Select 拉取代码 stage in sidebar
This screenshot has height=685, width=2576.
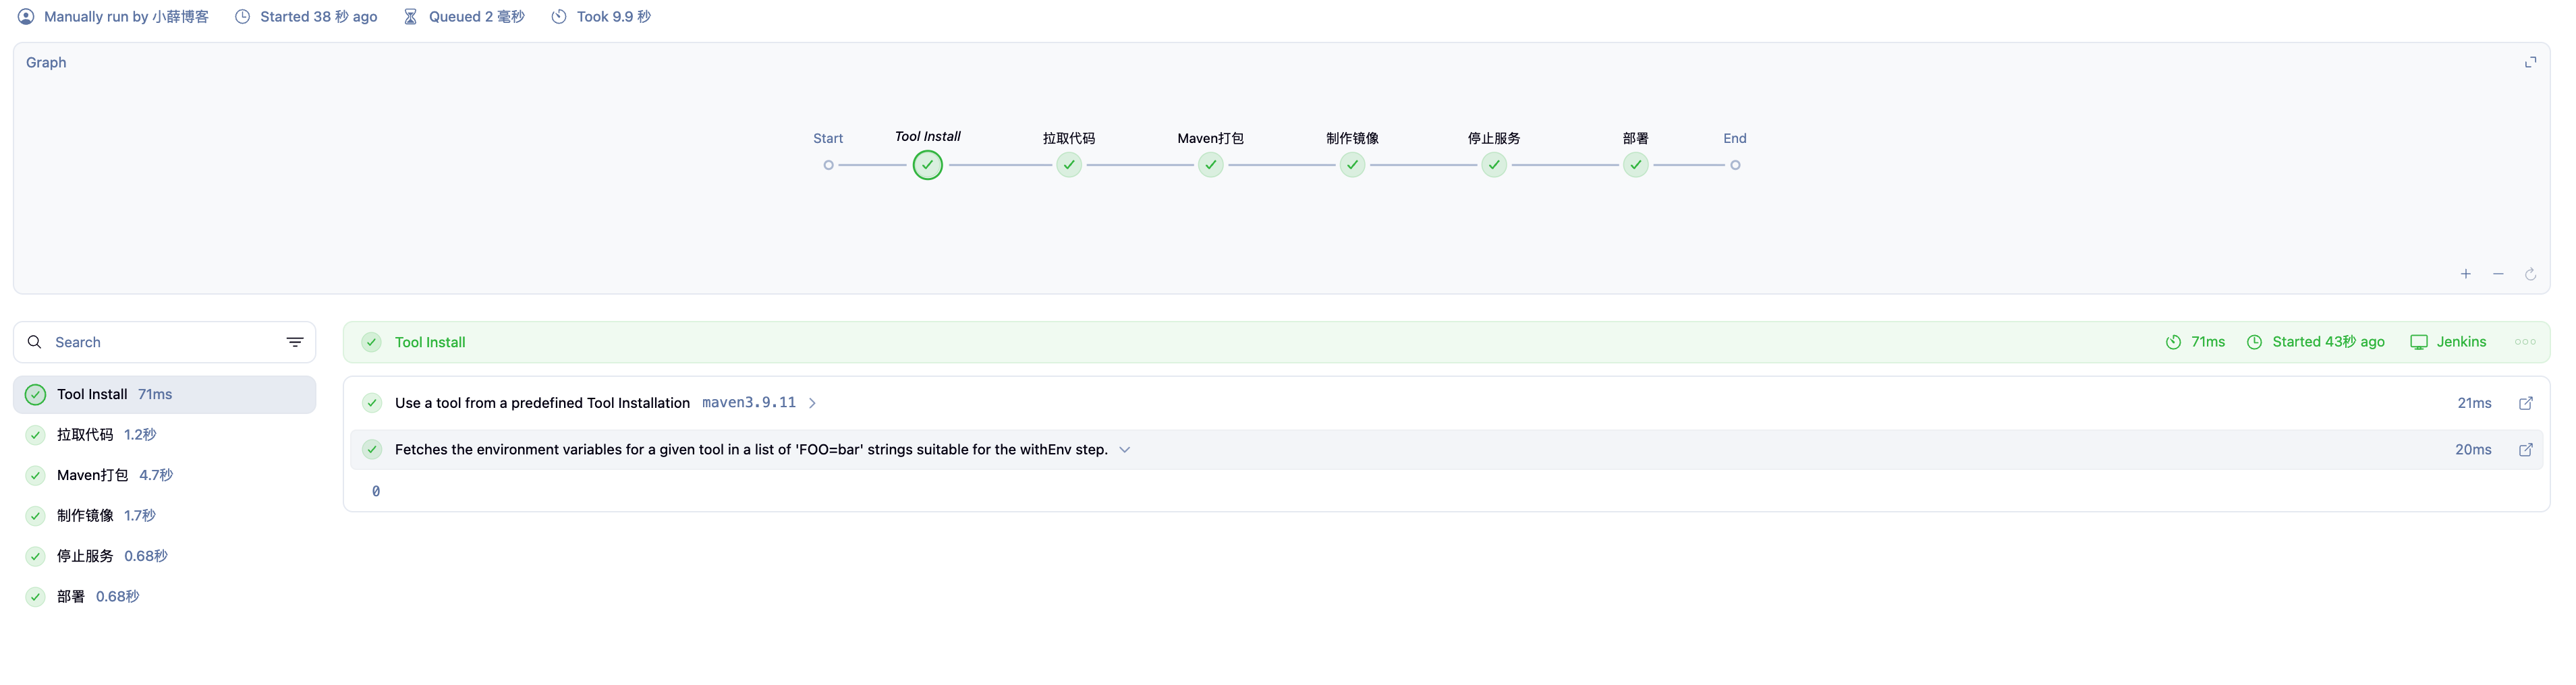[164, 435]
